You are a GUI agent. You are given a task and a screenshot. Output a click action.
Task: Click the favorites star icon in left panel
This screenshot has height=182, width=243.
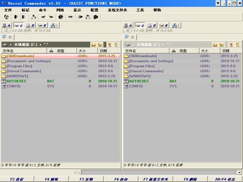click(110, 45)
